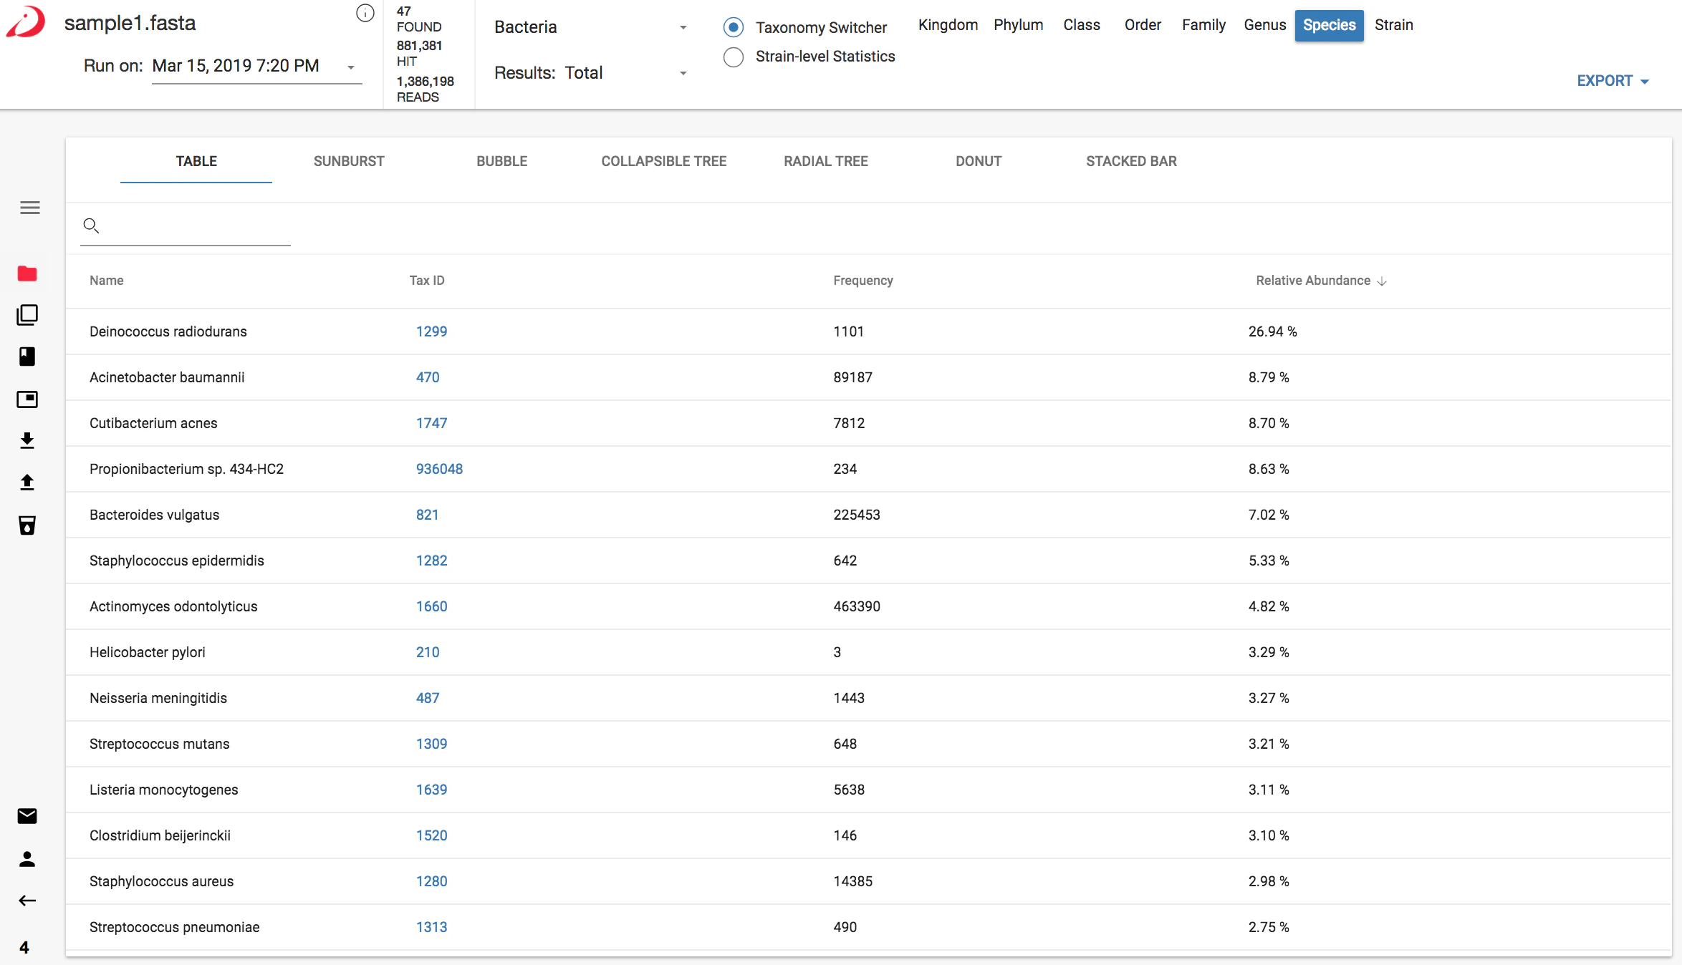Open Tax ID 1299 for Deinococcus radiodurans

[431, 331]
